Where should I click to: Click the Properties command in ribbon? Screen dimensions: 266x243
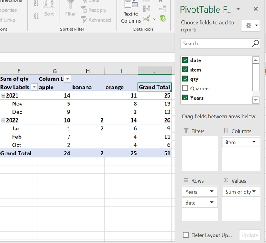(8, 10)
